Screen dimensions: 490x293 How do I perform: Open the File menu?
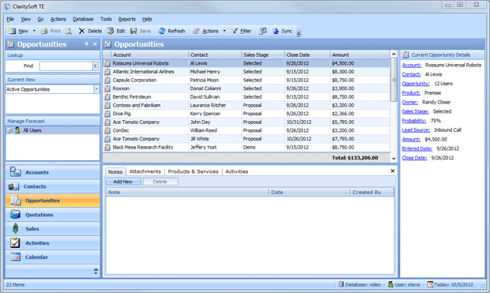click(x=10, y=19)
